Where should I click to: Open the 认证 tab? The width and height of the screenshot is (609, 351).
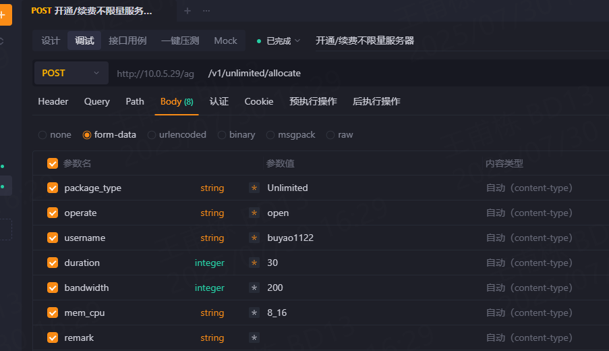point(219,101)
